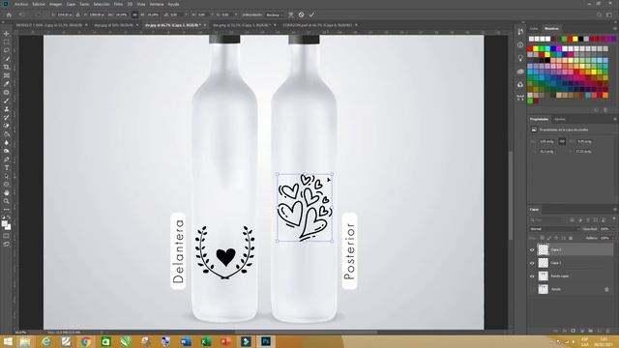Click the search magnifier in options bar
The image size is (619, 348).
click(x=600, y=14)
